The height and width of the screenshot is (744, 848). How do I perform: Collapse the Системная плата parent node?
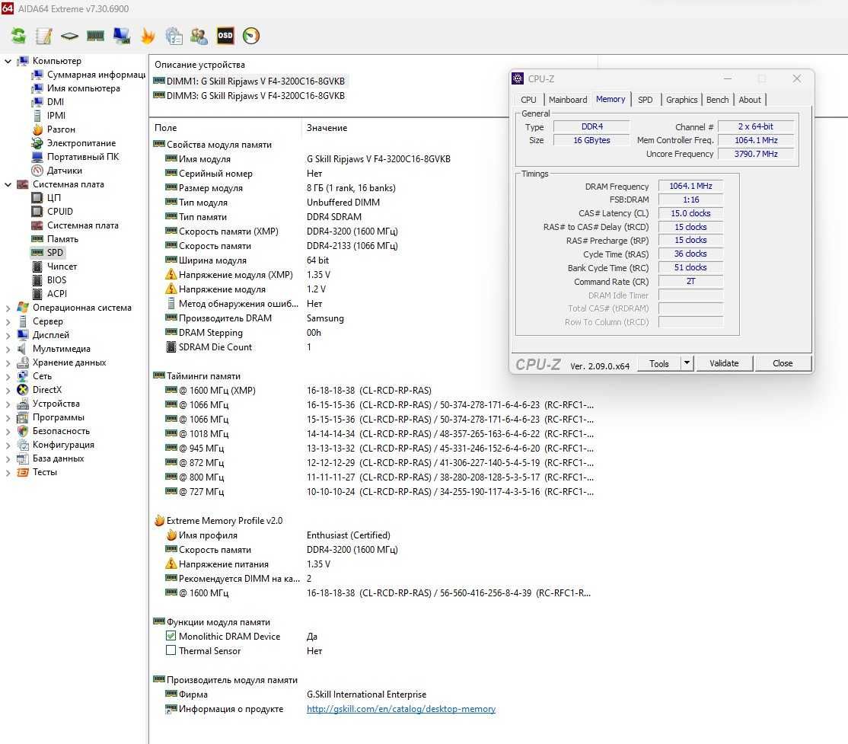(x=8, y=184)
